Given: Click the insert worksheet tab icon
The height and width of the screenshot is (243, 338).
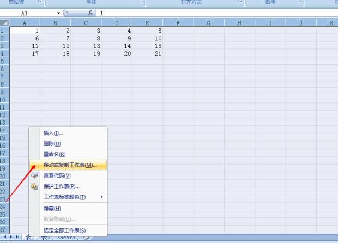Looking at the screenshot, I should [x=86, y=238].
